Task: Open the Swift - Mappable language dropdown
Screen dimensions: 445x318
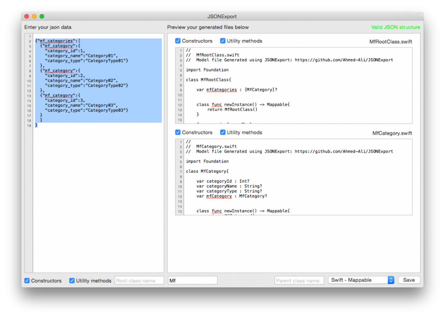Action: (361, 280)
